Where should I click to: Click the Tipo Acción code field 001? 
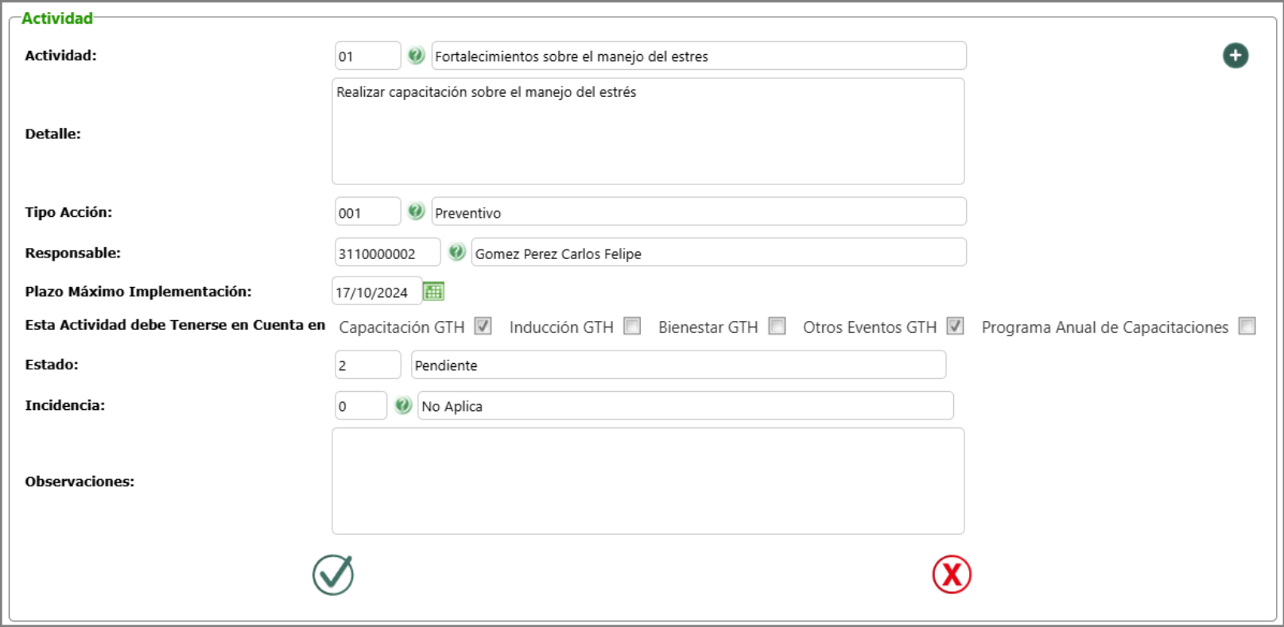(368, 212)
